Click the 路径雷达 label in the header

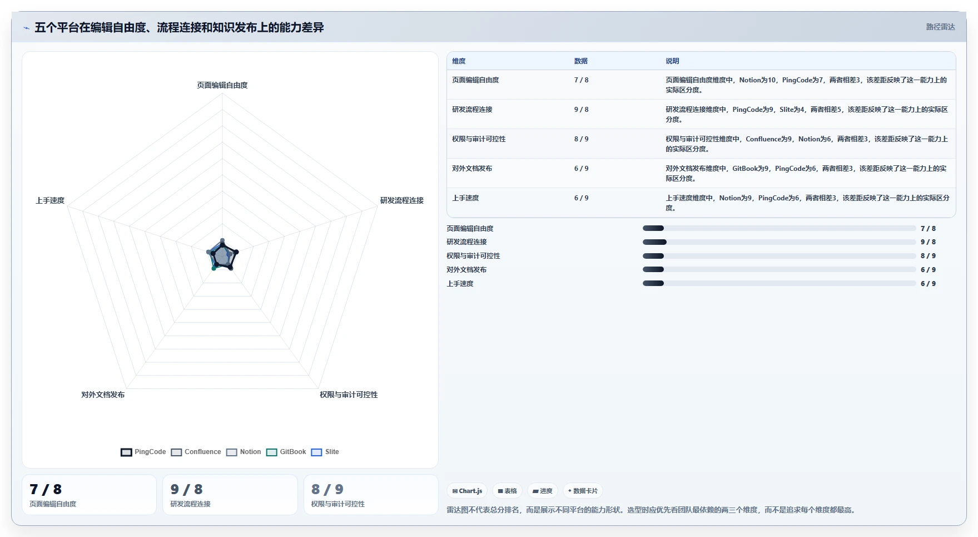[940, 27]
